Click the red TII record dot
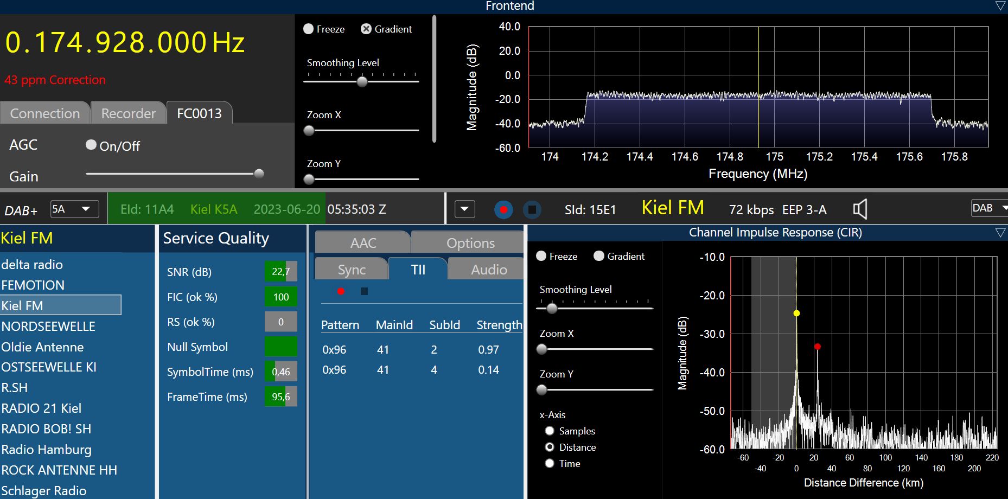The image size is (1008, 499). [341, 291]
